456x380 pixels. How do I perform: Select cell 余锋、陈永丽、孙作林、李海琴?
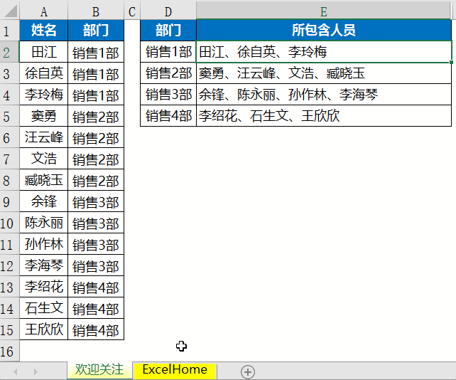click(x=324, y=95)
